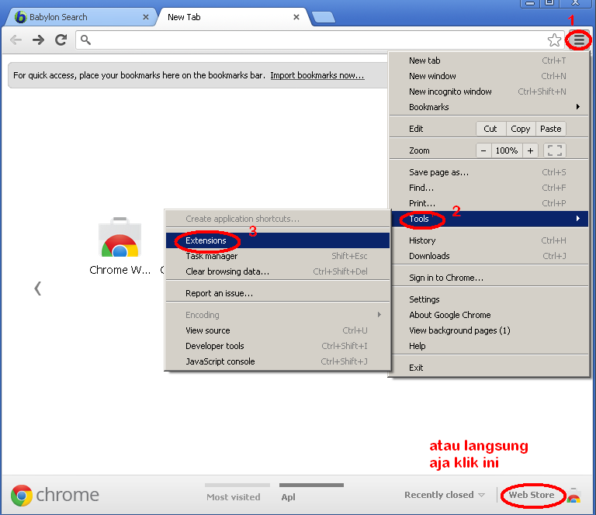The height and width of the screenshot is (515, 596).
Task: Expand the Tools submenu
Action: [490, 219]
